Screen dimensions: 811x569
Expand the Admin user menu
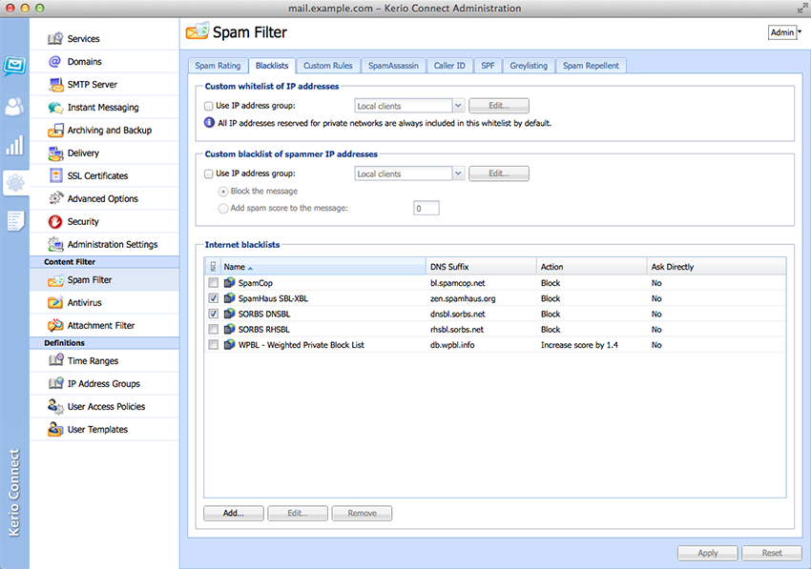(784, 32)
